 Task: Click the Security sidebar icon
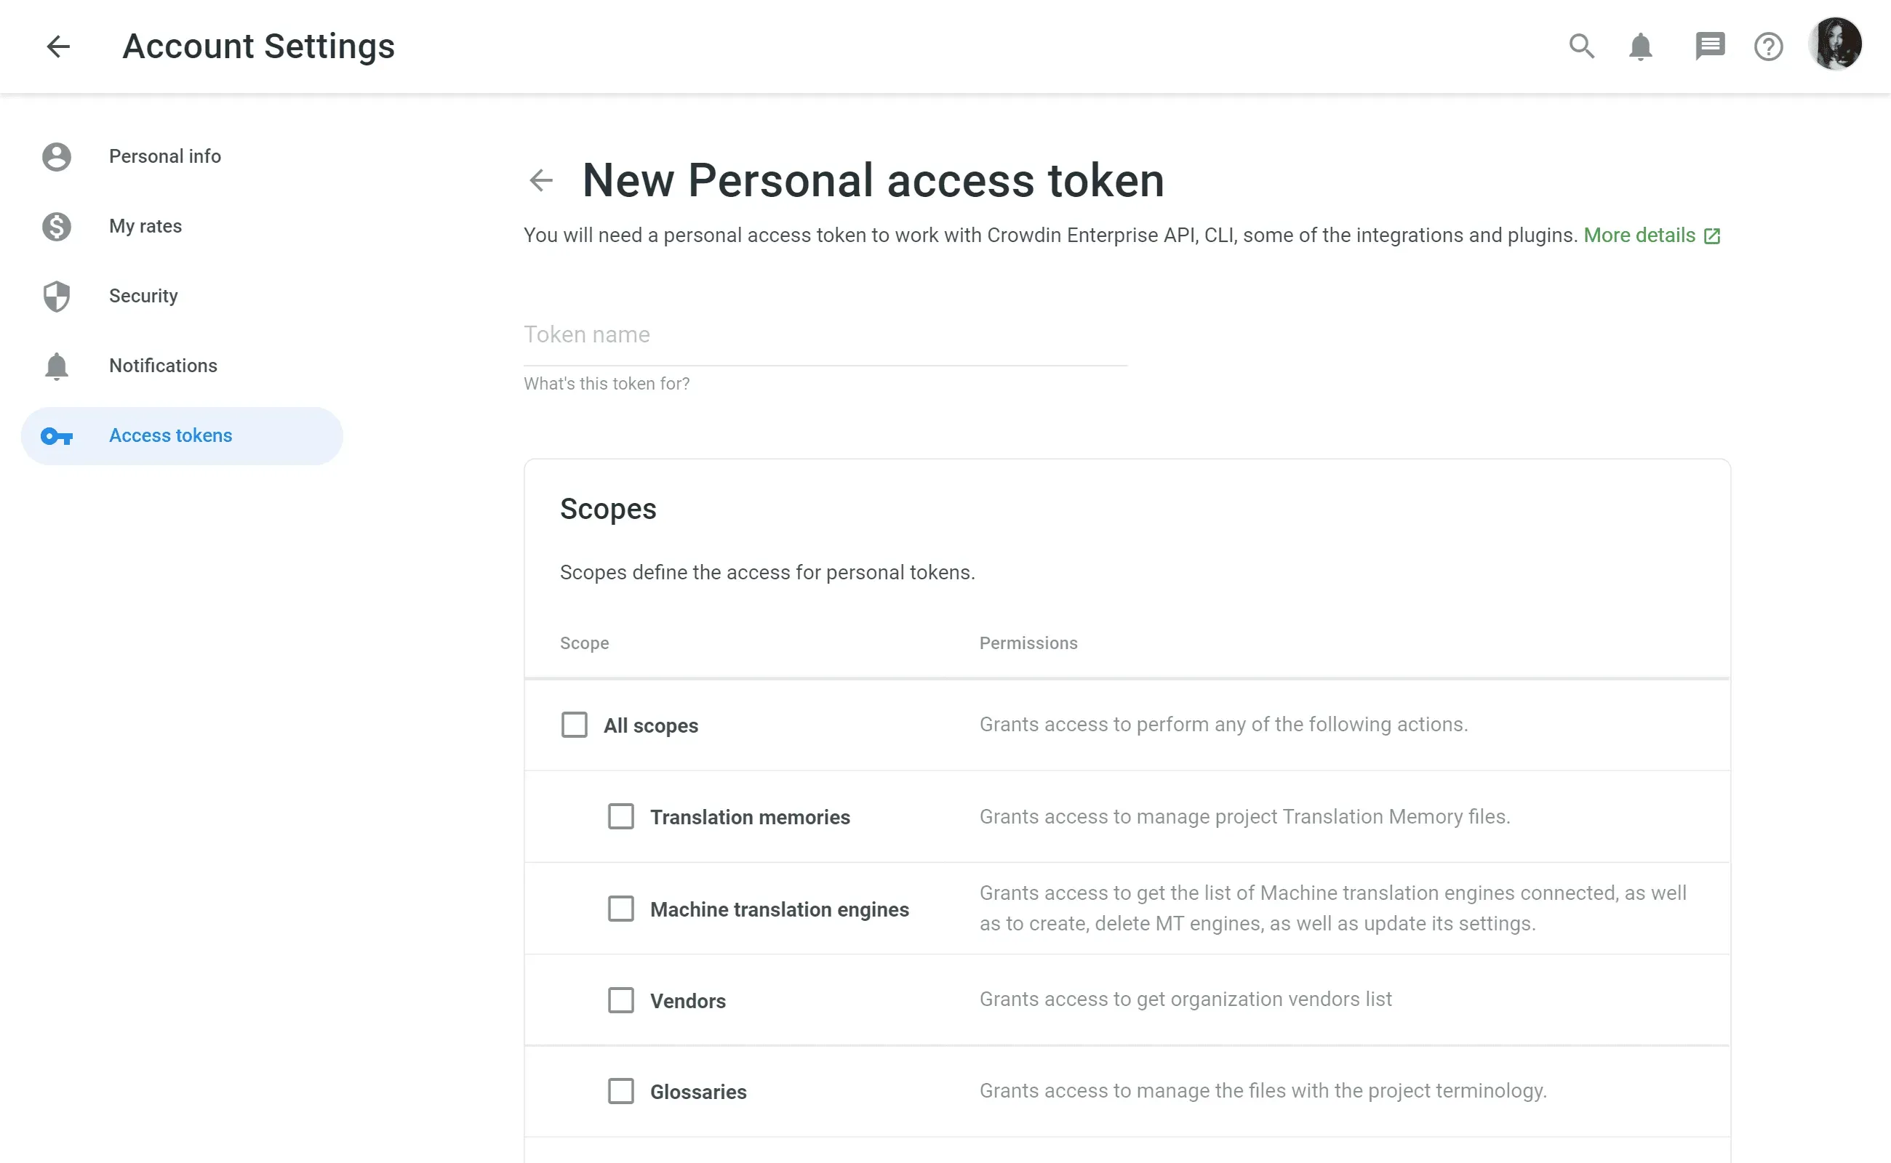(x=55, y=295)
